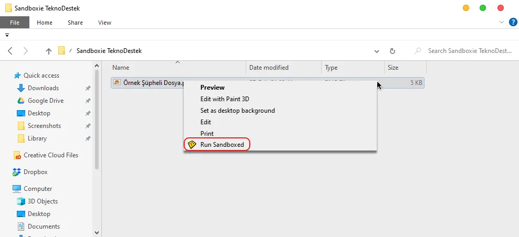
Task: Choose Edit with Paint 3D
Action: [x=225, y=99]
